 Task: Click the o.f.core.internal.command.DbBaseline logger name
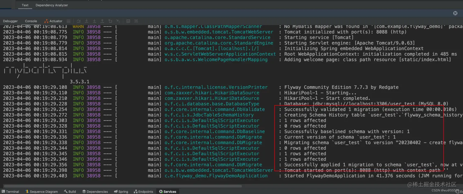(x=215, y=131)
